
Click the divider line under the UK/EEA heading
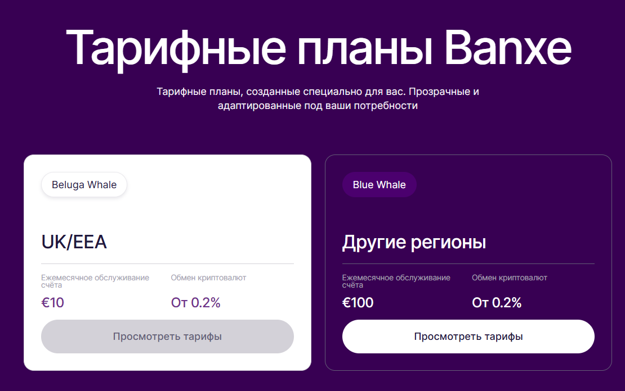coord(167,262)
